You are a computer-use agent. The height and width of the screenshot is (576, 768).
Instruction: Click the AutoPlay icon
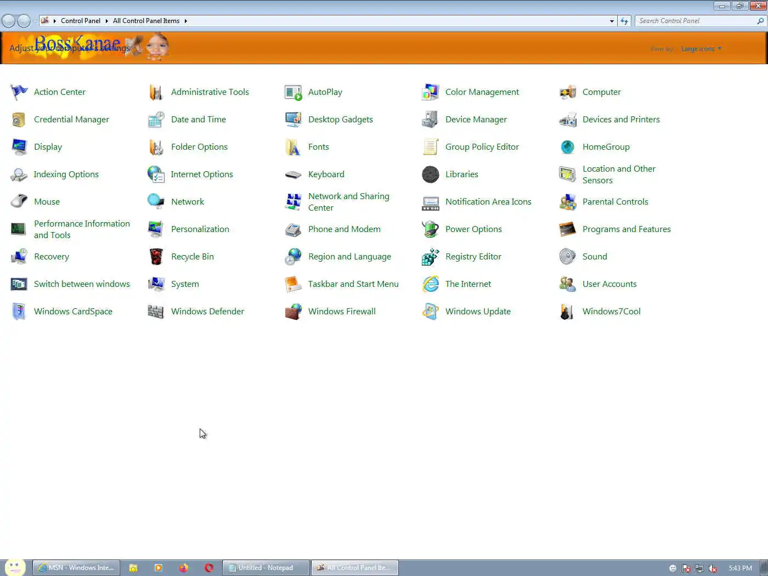[x=293, y=92]
